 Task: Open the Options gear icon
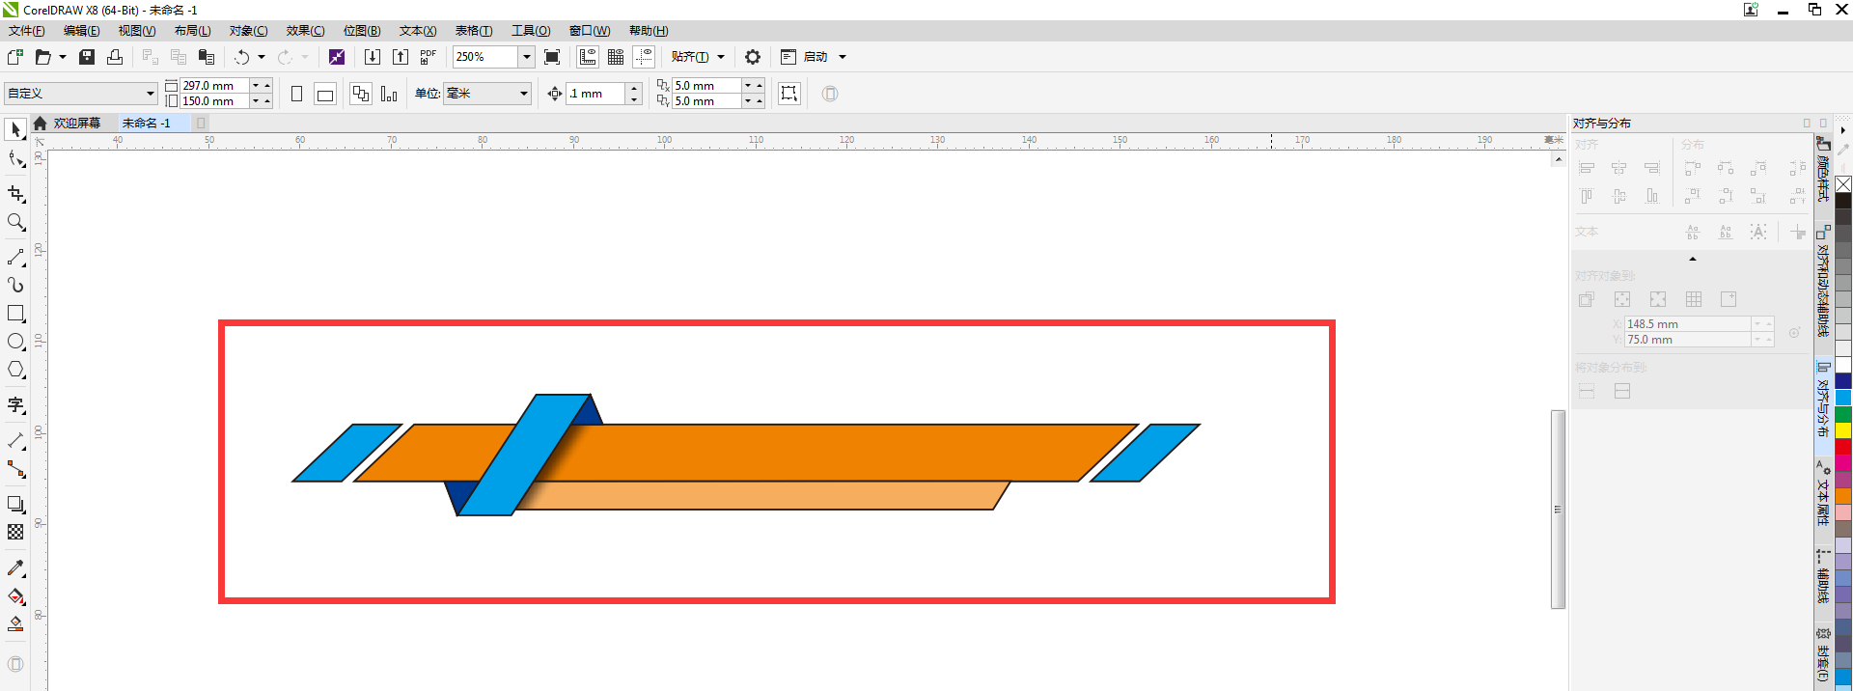[x=753, y=57]
